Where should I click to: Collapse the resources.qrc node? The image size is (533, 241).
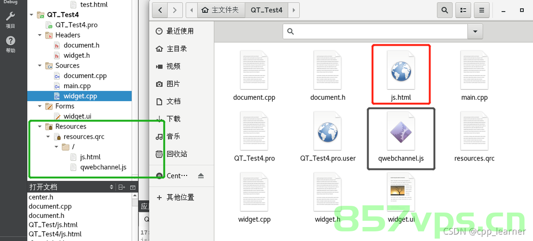tap(48, 137)
